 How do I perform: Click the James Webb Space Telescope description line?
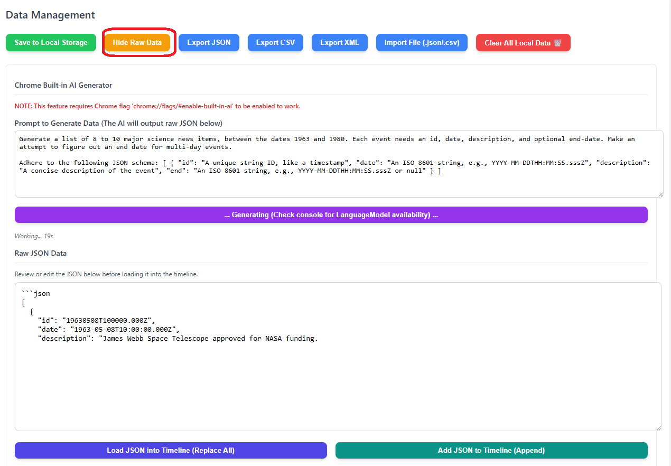(x=178, y=338)
